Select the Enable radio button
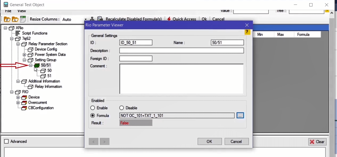Viewport: 337px width, 157px height. pyautogui.click(x=93, y=108)
